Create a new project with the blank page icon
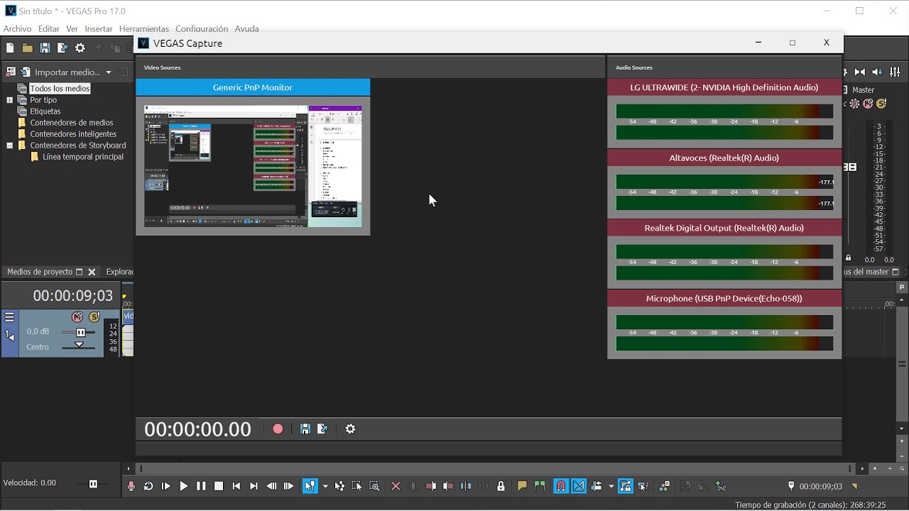The width and height of the screenshot is (909, 511). pos(10,48)
